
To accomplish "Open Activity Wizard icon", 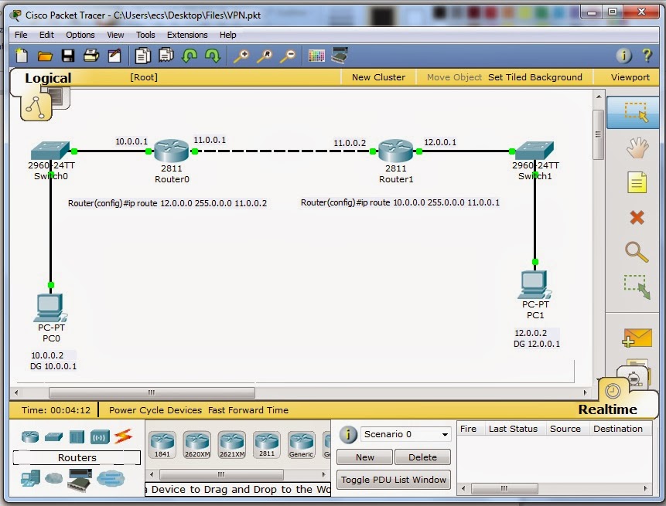I will 114,56.
